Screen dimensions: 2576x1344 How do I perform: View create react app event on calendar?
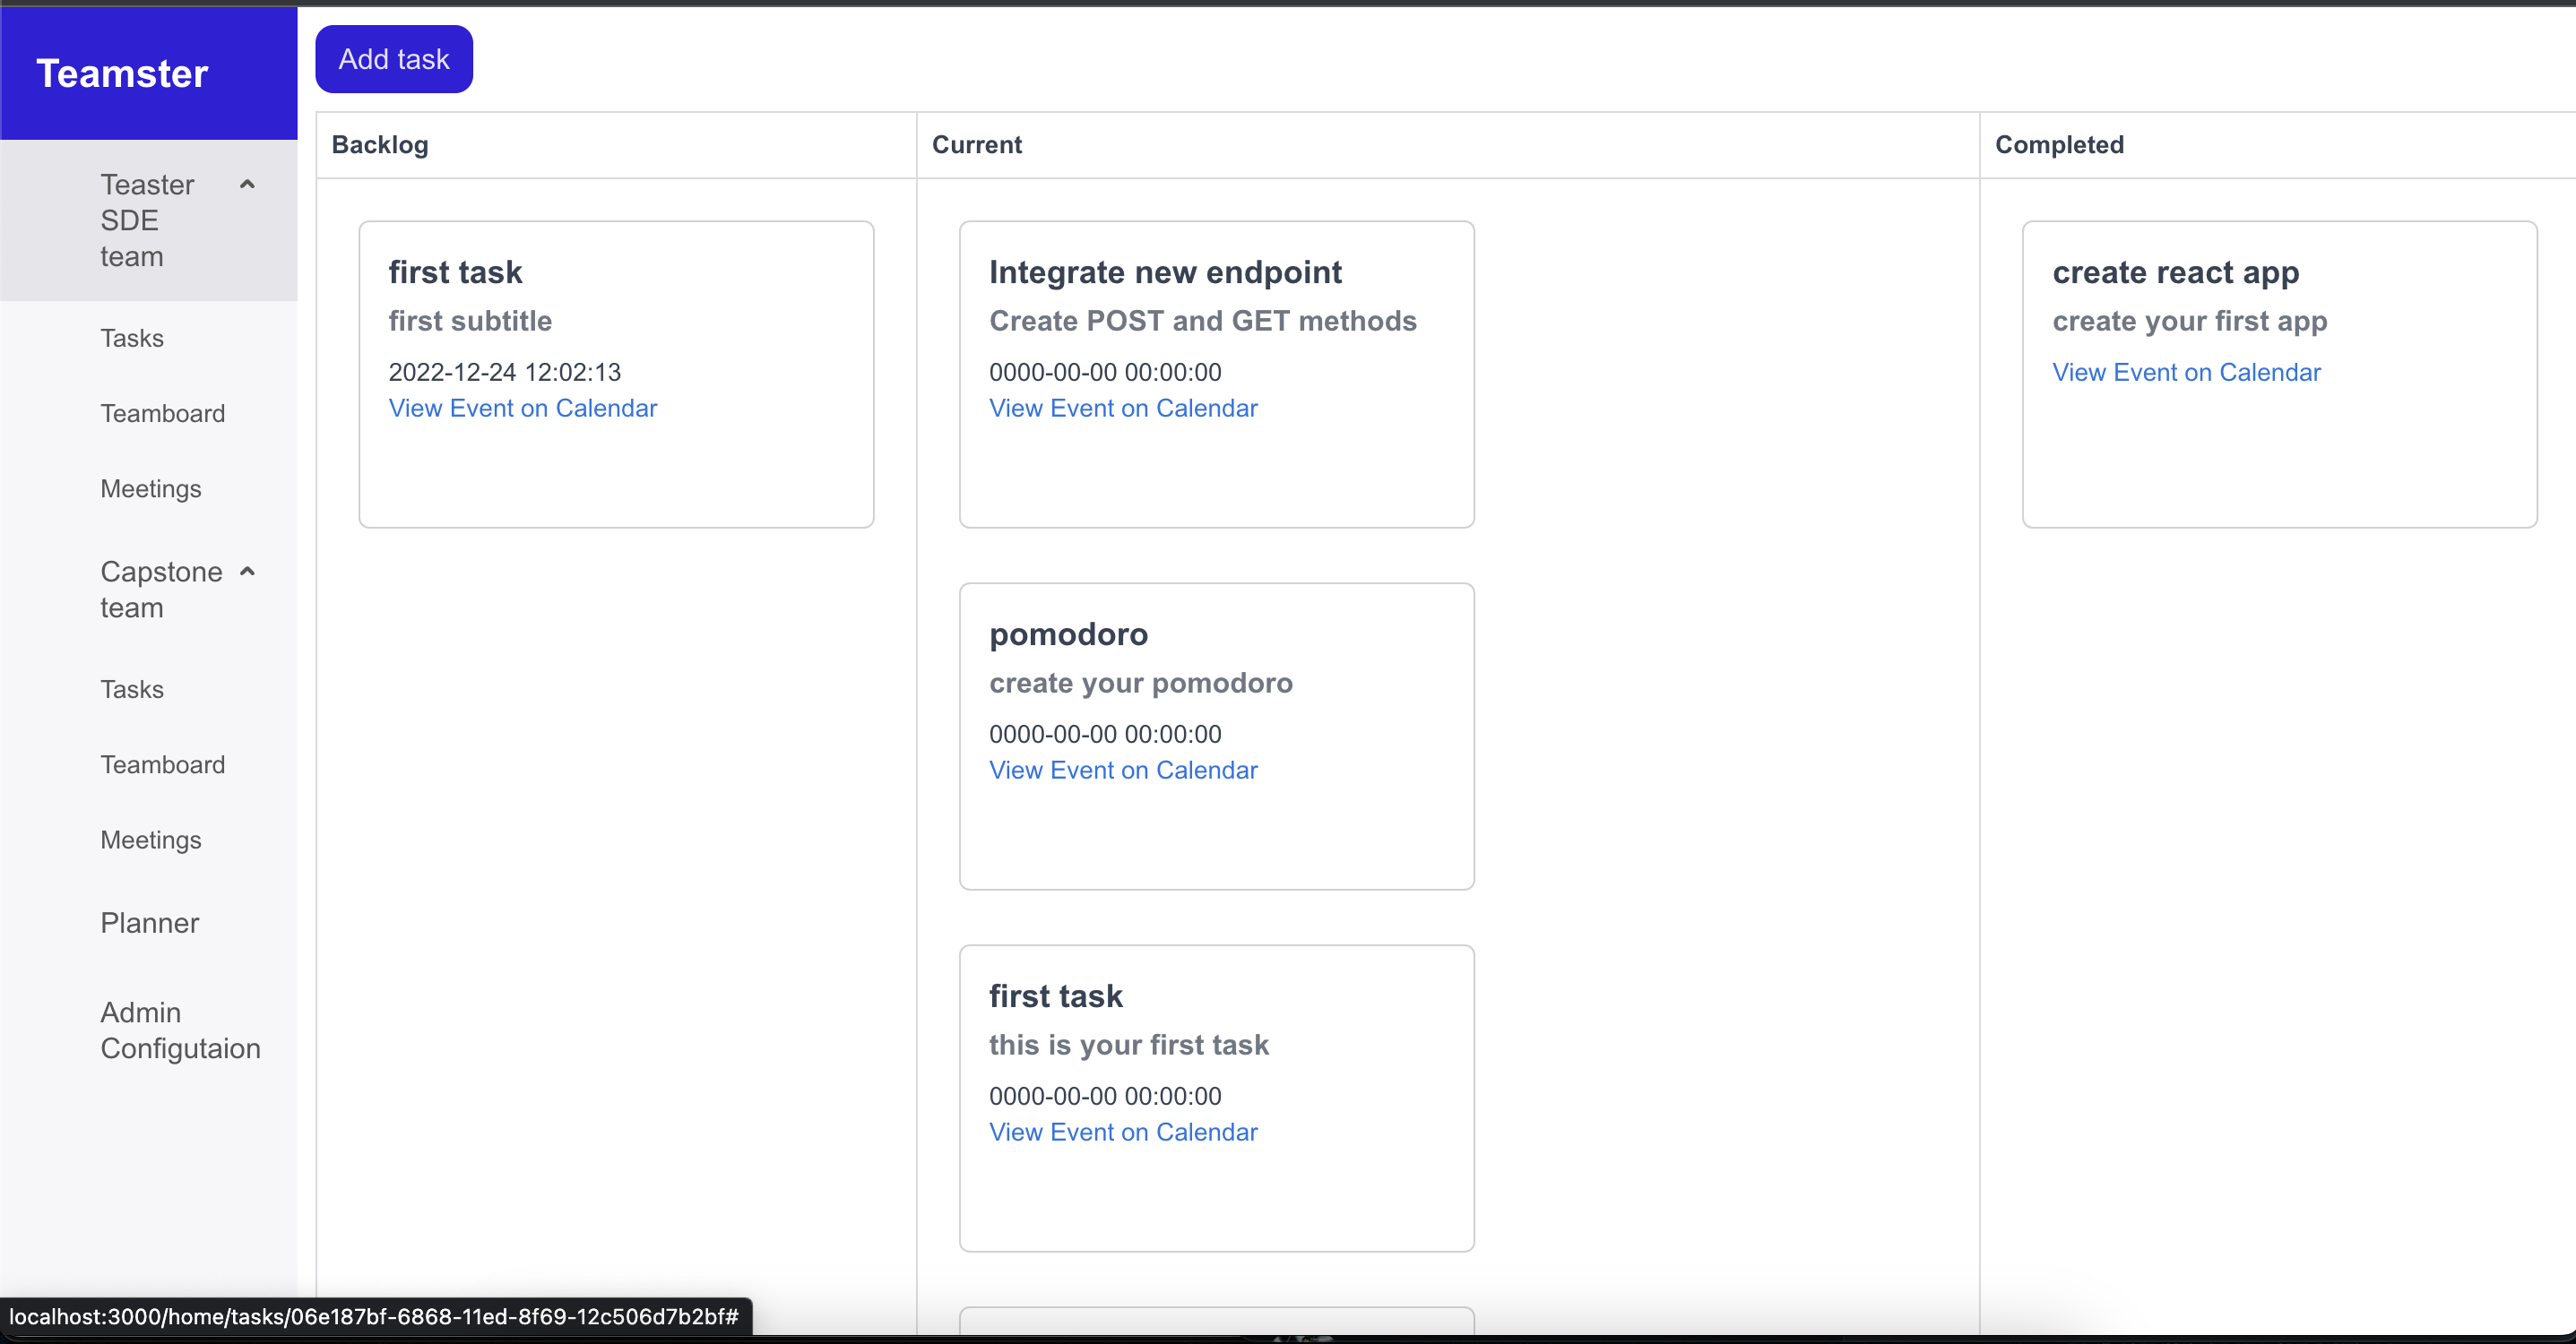(2186, 372)
